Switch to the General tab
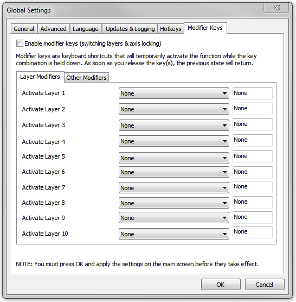 point(24,29)
